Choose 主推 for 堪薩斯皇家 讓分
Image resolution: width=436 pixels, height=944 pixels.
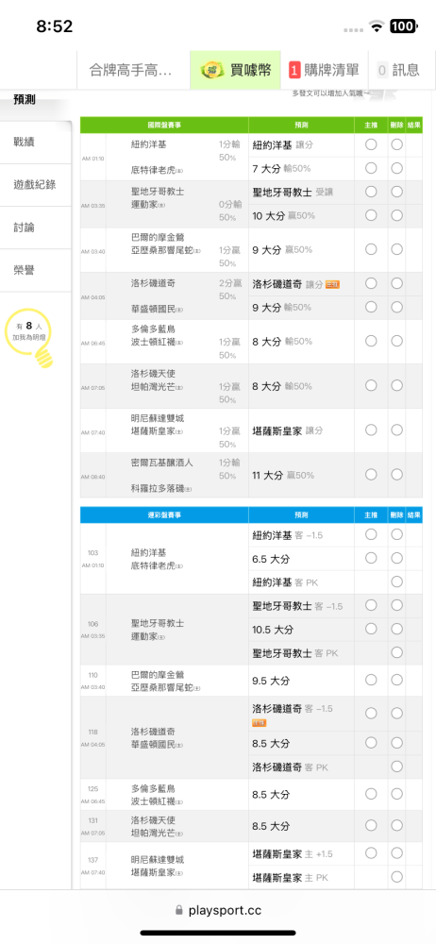click(371, 430)
